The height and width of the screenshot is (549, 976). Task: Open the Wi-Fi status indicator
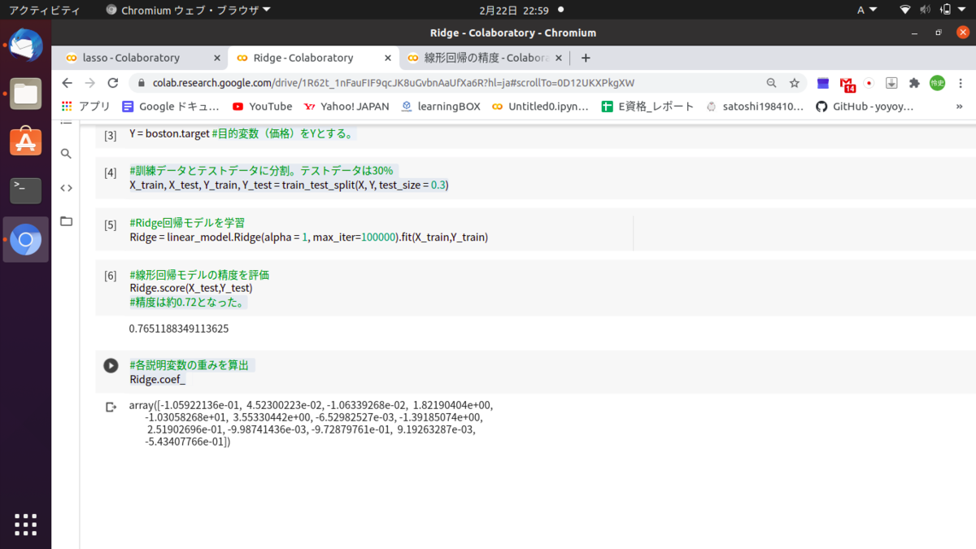pyautogui.click(x=905, y=10)
